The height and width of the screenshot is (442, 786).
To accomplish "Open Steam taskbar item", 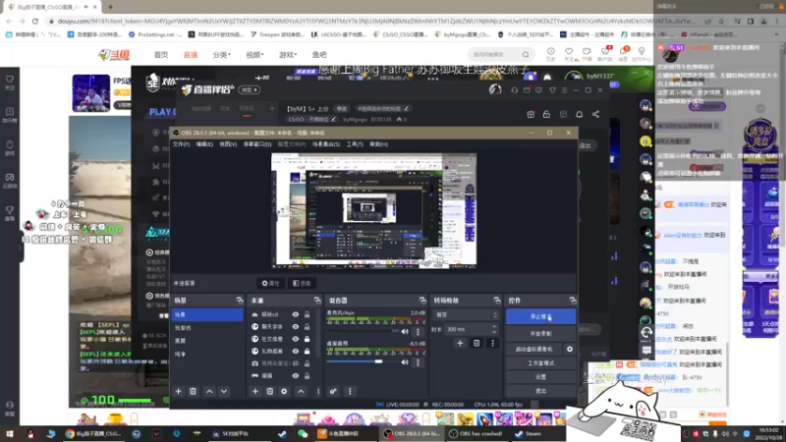I will click(x=530, y=434).
